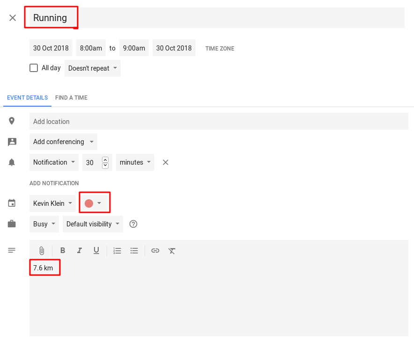
Task: Open the minutes unit dropdown
Action: point(135,162)
